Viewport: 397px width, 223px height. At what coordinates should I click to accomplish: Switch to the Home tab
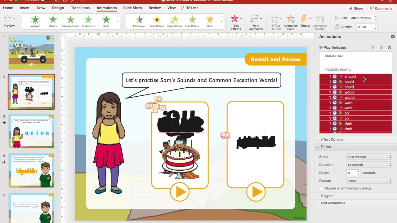click(8, 8)
